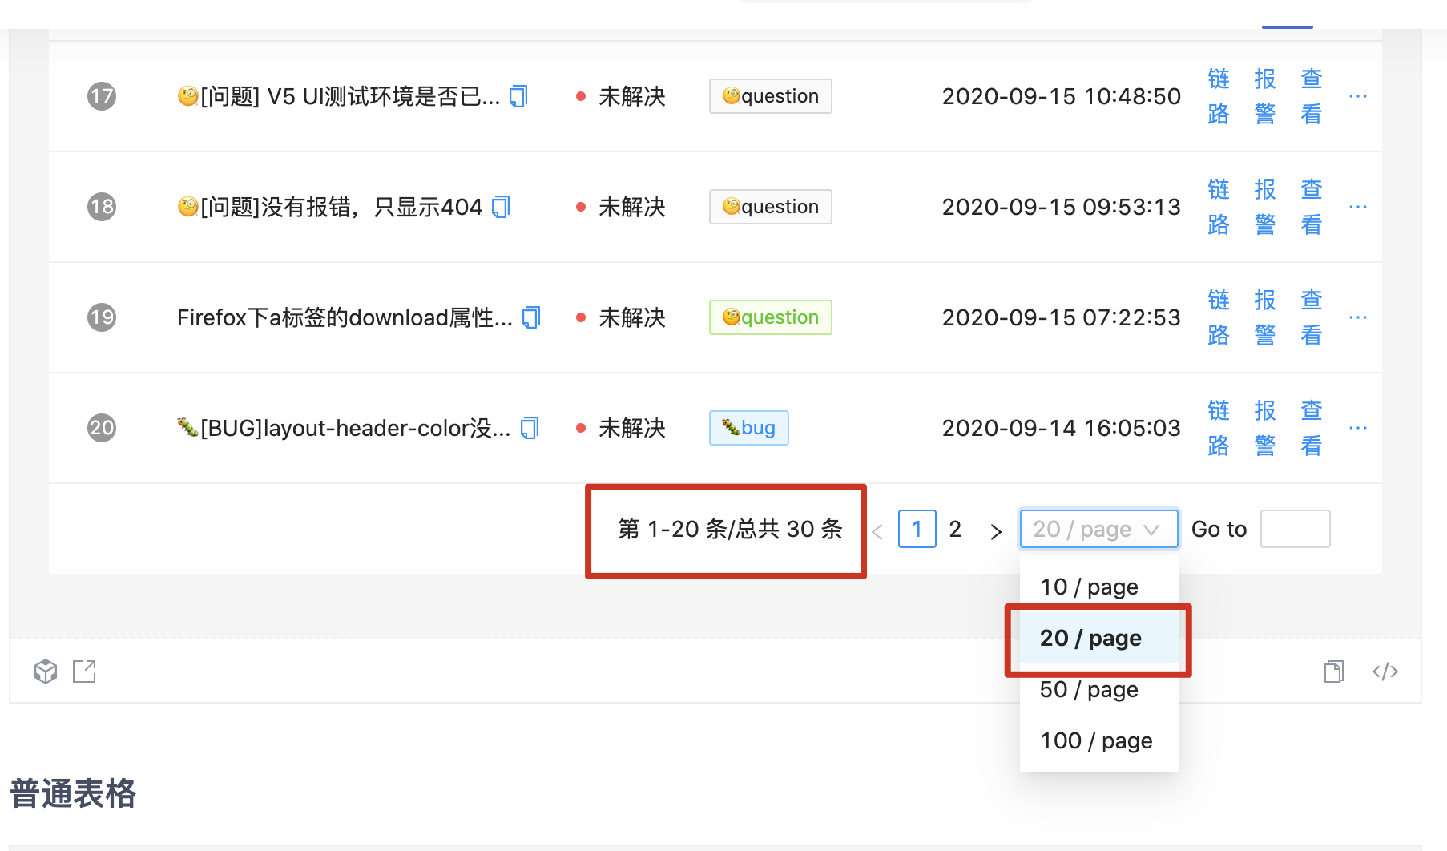Select 50 / page from the dropdown
Screen dimensions: 1447x851
[x=1088, y=689]
